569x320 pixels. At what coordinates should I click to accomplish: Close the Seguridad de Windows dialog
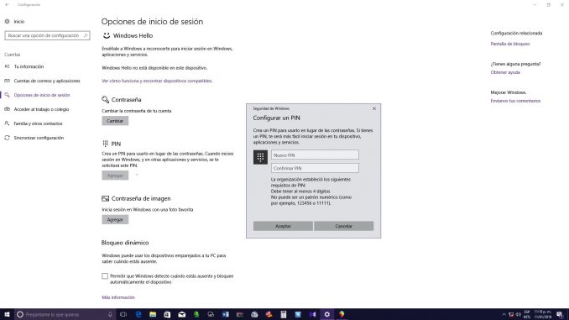(374, 108)
